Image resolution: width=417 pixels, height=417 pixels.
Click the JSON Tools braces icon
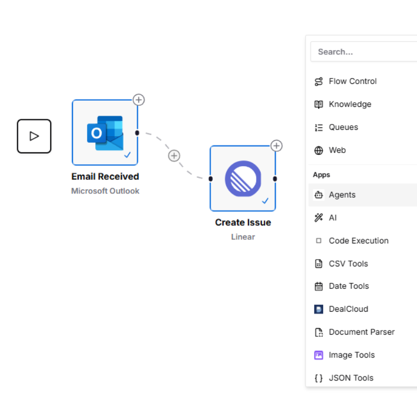tap(318, 378)
